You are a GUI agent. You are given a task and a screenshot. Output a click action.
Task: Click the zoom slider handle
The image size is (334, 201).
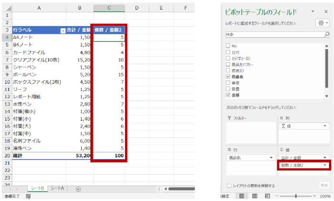(x=296, y=196)
